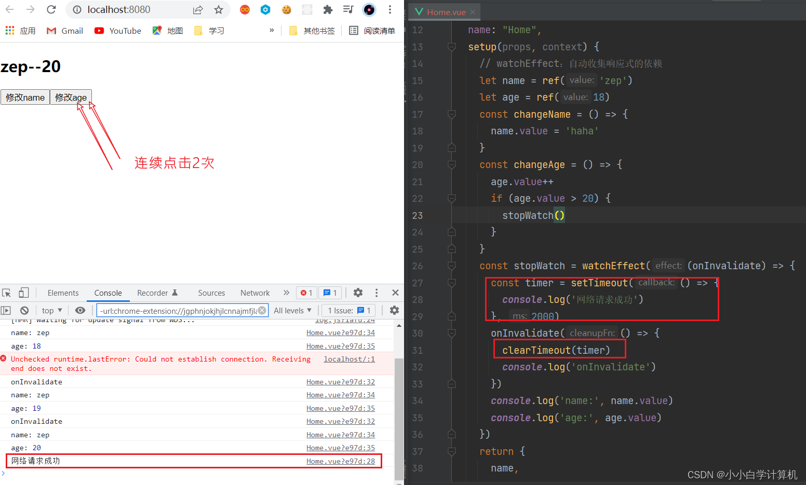Toggle the device toolbar icon
The width and height of the screenshot is (806, 485).
tap(23, 293)
